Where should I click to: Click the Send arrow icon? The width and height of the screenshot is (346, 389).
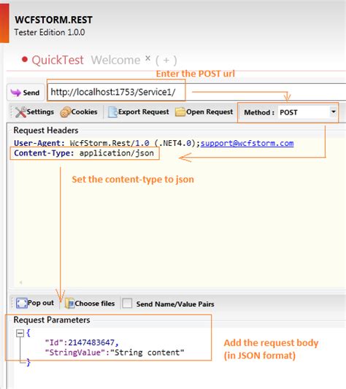coord(16,93)
